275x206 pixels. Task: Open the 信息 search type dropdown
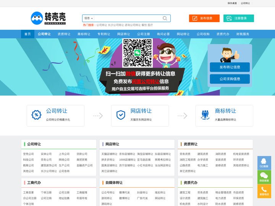click(x=88, y=18)
